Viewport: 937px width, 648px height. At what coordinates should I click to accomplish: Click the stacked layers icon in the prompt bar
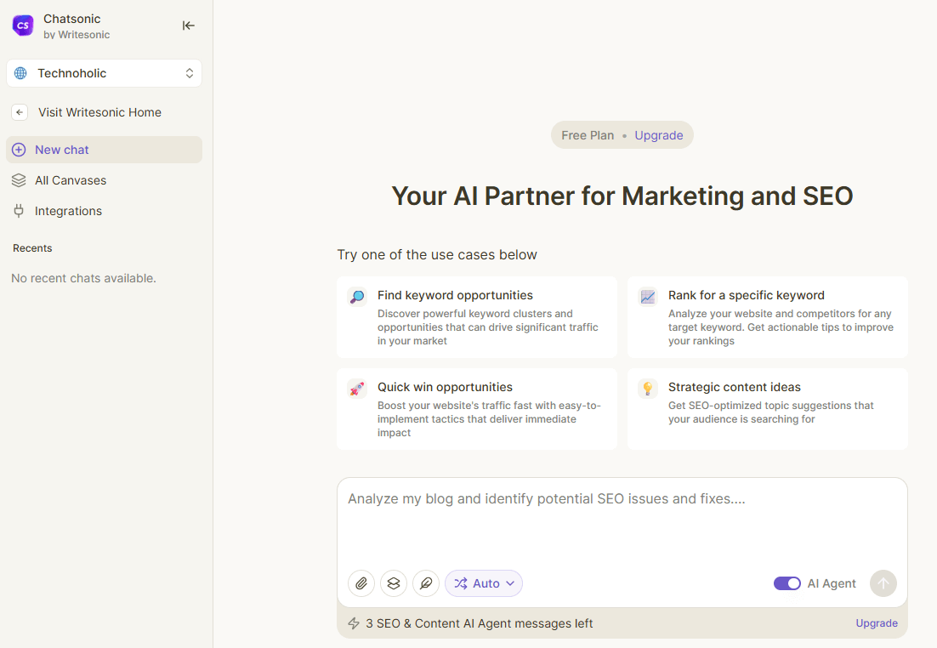click(394, 583)
